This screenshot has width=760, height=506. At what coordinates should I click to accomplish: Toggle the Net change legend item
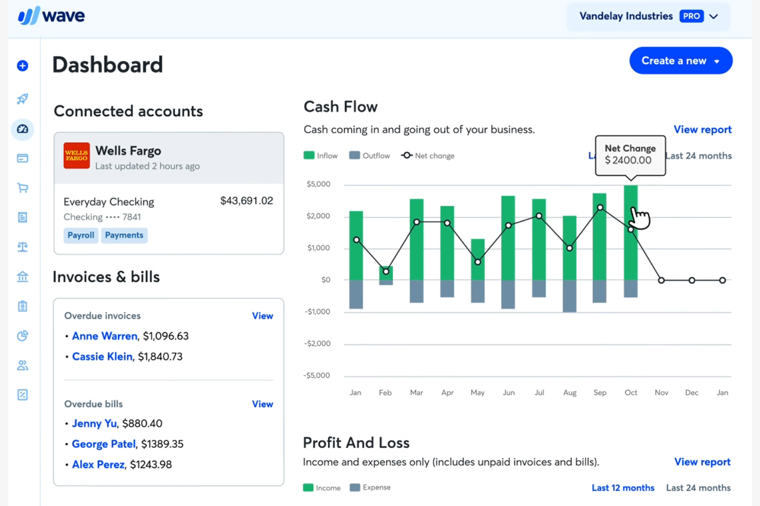point(427,155)
